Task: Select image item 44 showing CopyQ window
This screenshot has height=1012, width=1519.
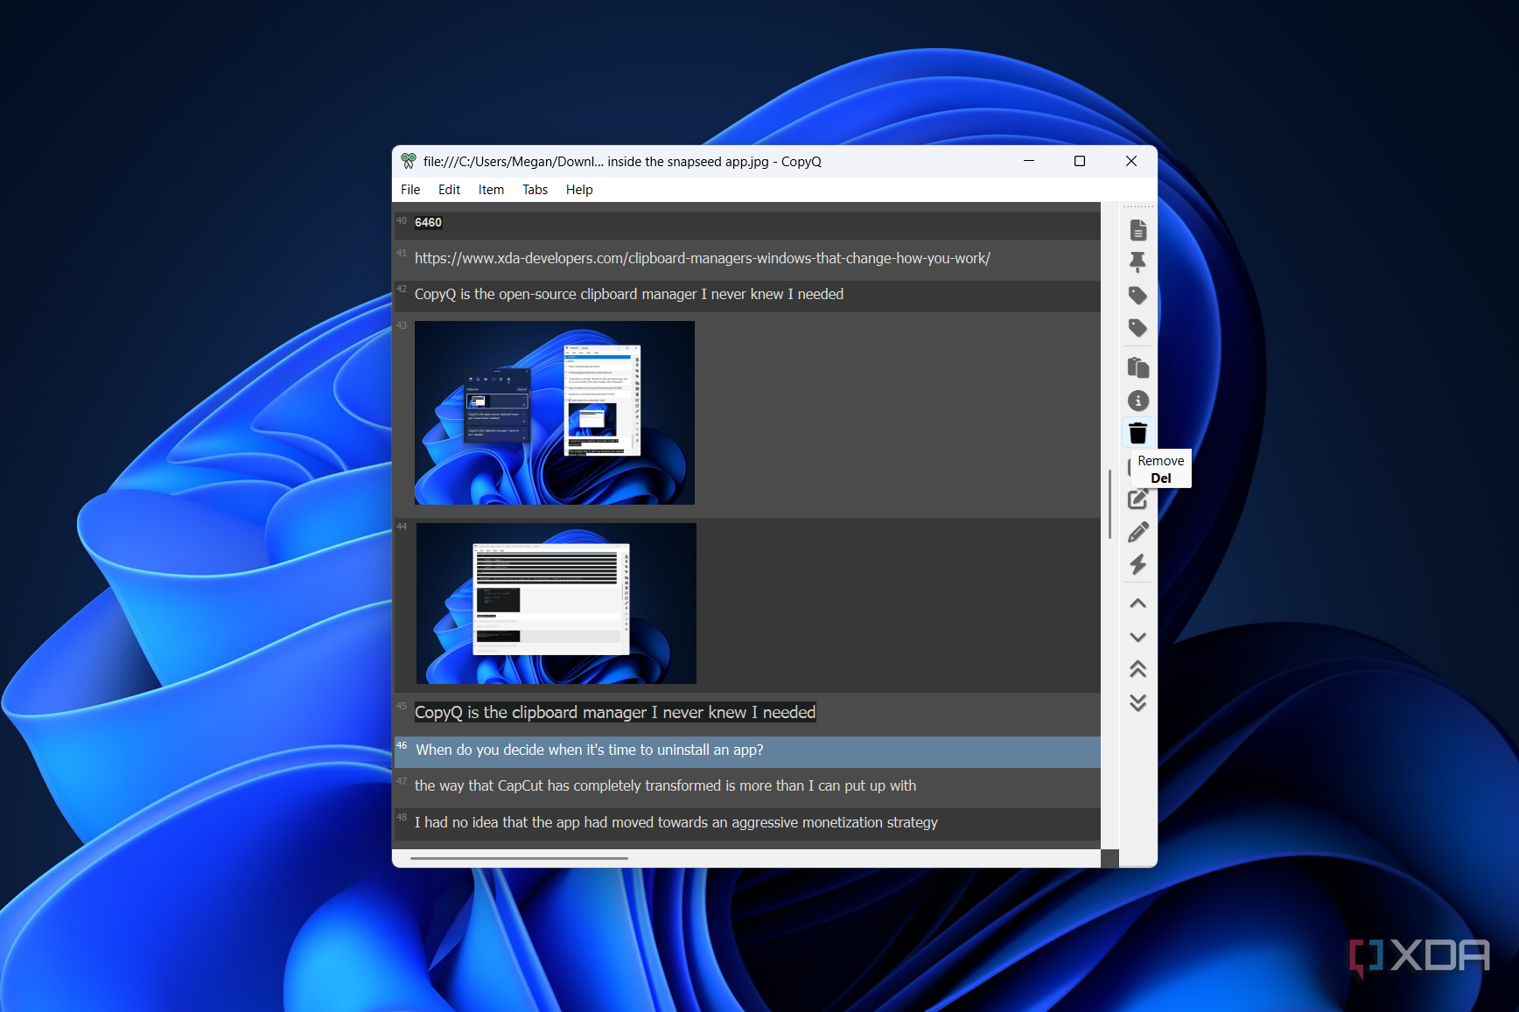Action: (x=747, y=604)
